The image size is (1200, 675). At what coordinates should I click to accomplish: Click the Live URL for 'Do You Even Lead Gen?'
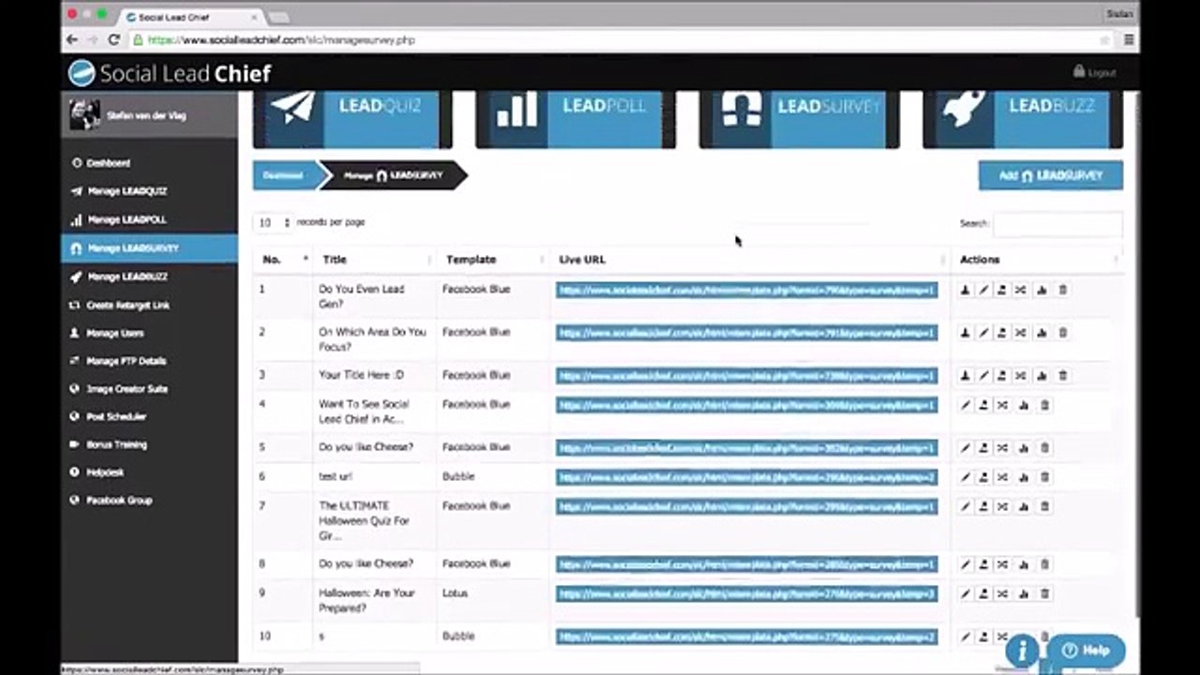(x=746, y=291)
